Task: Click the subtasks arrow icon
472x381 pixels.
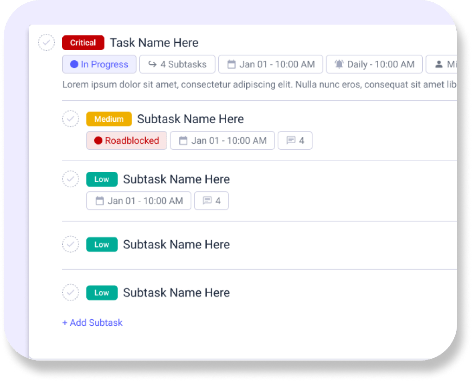Action: (x=152, y=65)
